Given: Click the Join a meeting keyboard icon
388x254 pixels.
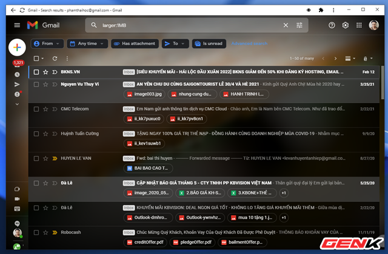Looking at the screenshot, I should point(17,209).
